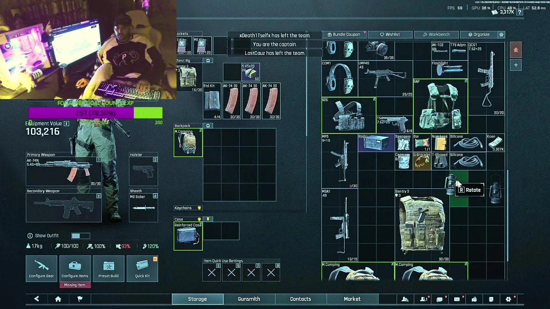Toggle the Show Outfit switch
The image size is (550, 309).
81,236
